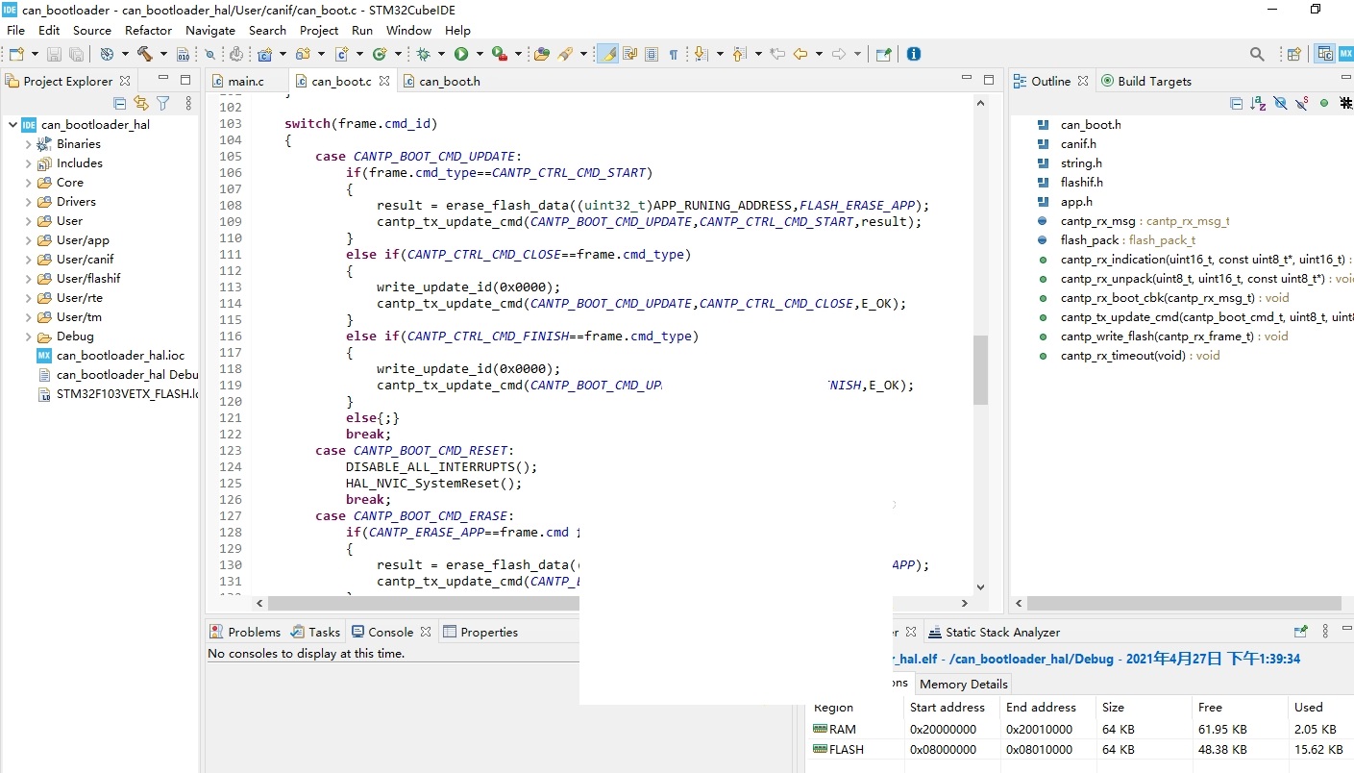Click Link with Editor in Project Explorer
This screenshot has height=773, width=1354.
click(141, 103)
